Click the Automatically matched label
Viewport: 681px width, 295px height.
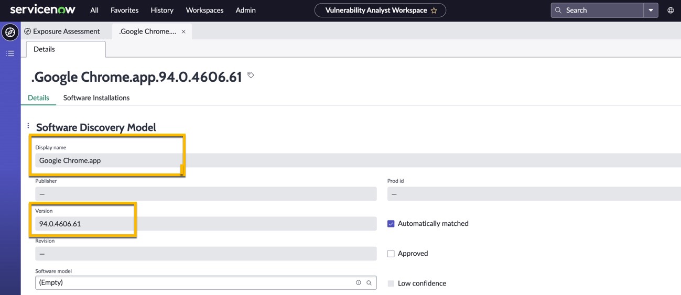[x=433, y=224]
